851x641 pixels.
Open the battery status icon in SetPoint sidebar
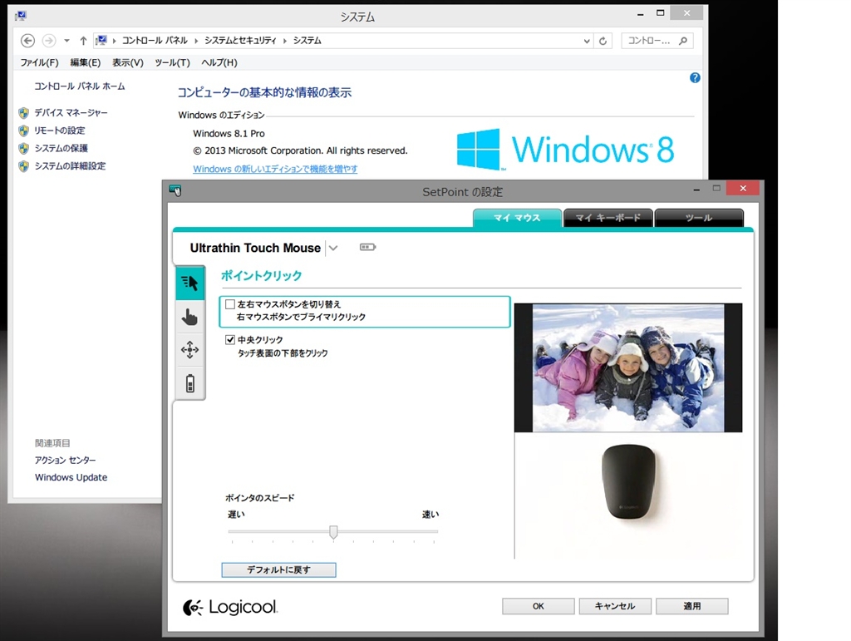(190, 383)
